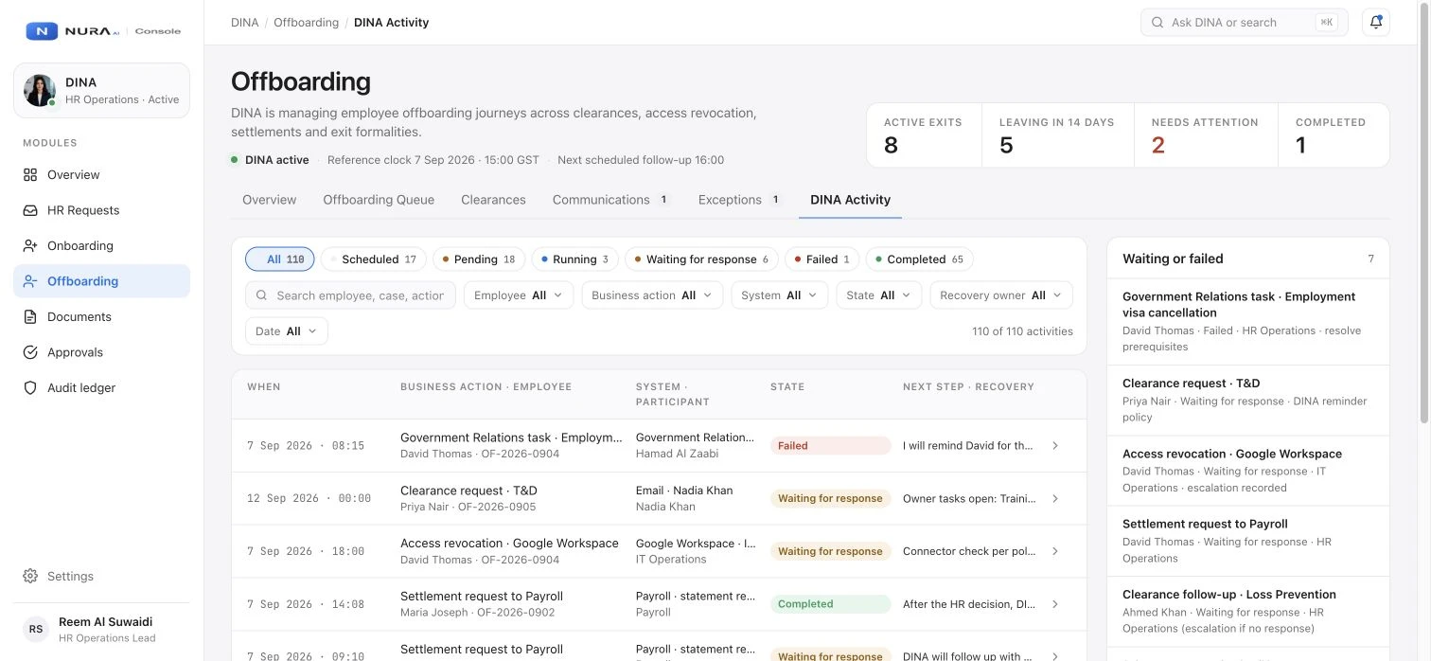The height and width of the screenshot is (661, 1431).
Task: Filter by Failed chip
Action: [822, 259]
